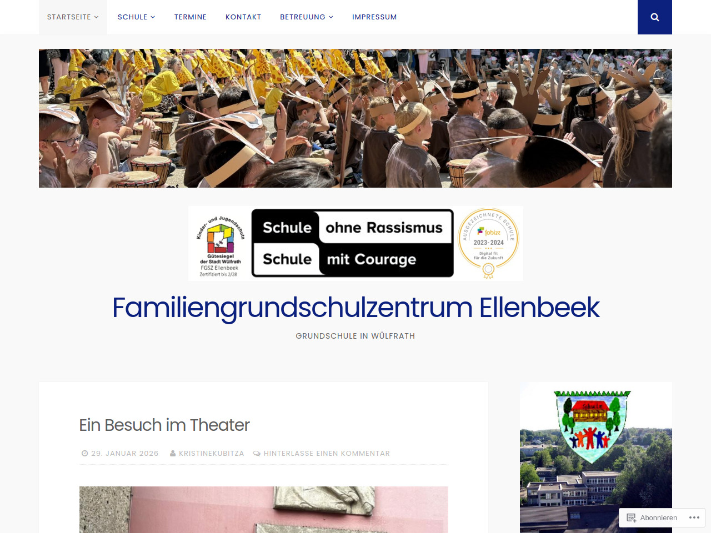Open the three-dots more options menu

tap(694, 517)
